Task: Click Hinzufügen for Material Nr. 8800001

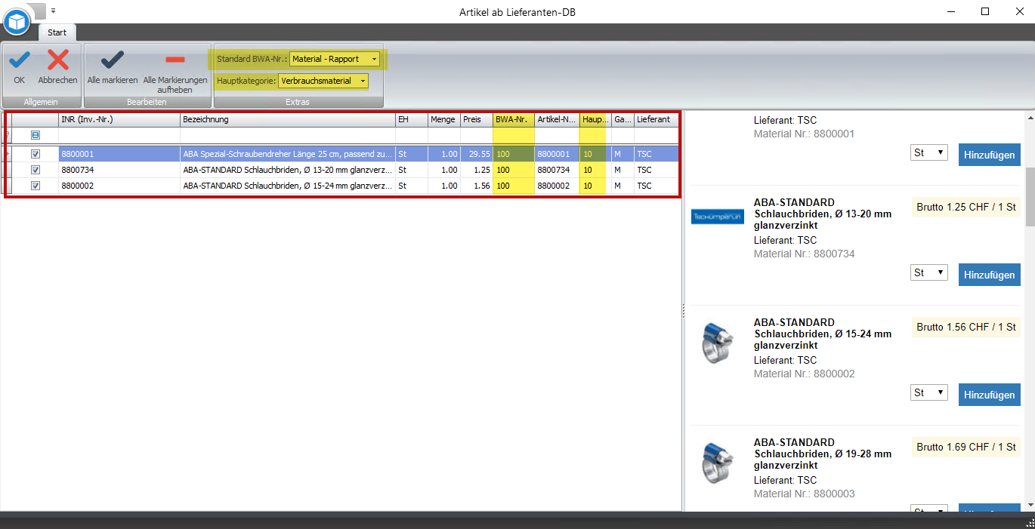Action: (990, 155)
